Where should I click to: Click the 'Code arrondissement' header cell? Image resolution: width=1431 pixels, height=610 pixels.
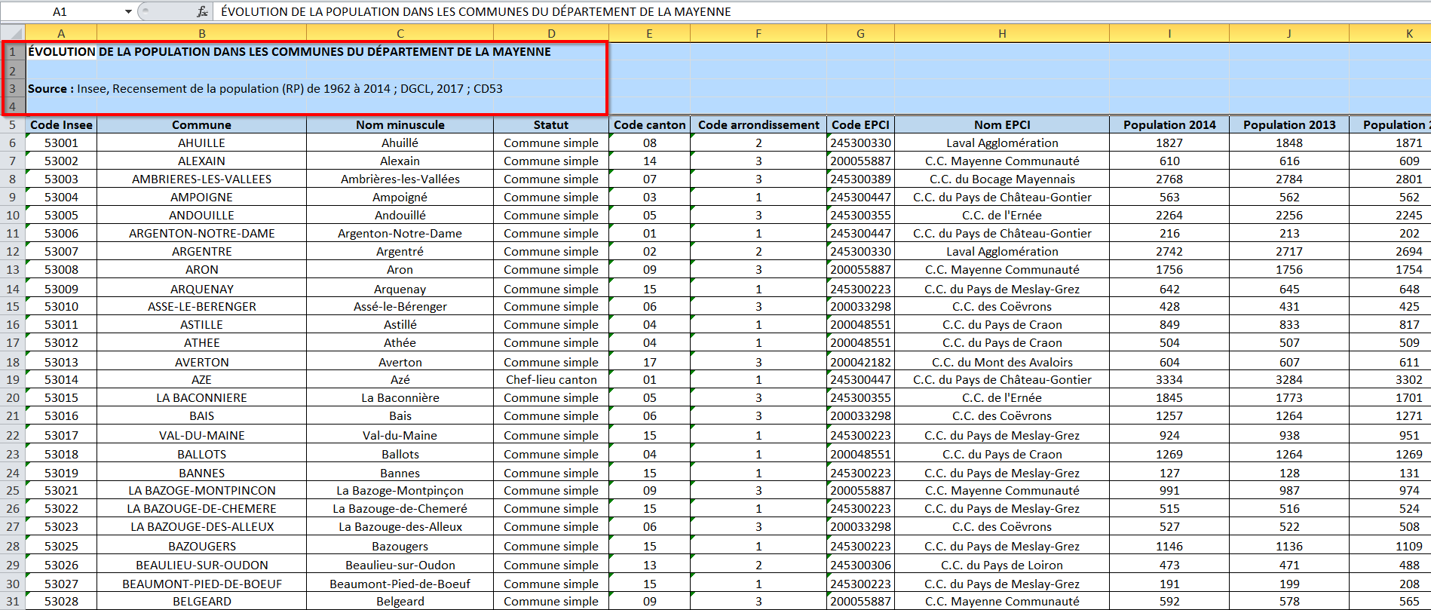point(758,124)
